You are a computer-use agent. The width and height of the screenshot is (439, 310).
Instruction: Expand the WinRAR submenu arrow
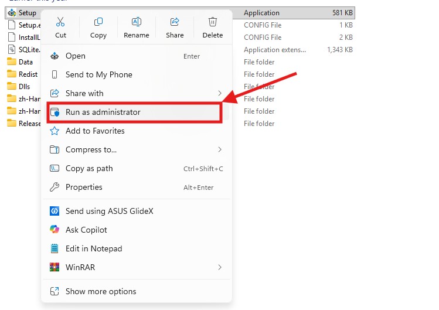tap(220, 267)
